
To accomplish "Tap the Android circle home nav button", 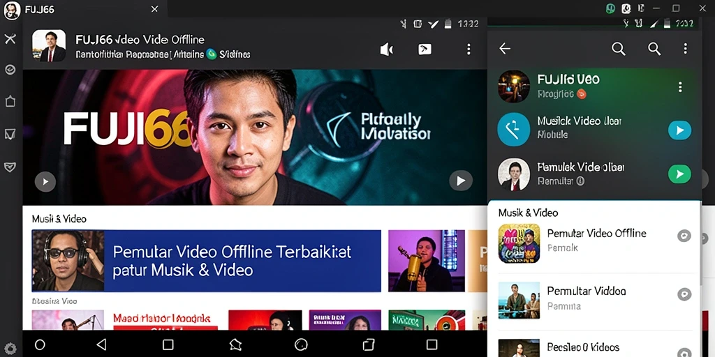I will (40, 344).
